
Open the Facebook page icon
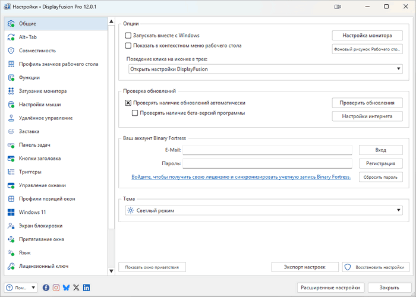(46, 288)
